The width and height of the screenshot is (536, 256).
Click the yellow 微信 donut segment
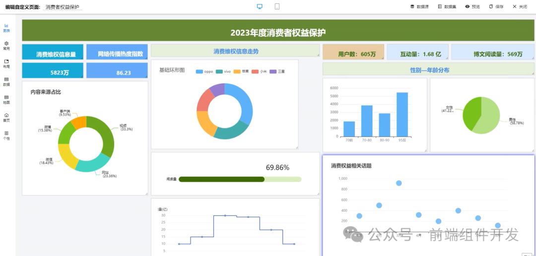(67, 155)
